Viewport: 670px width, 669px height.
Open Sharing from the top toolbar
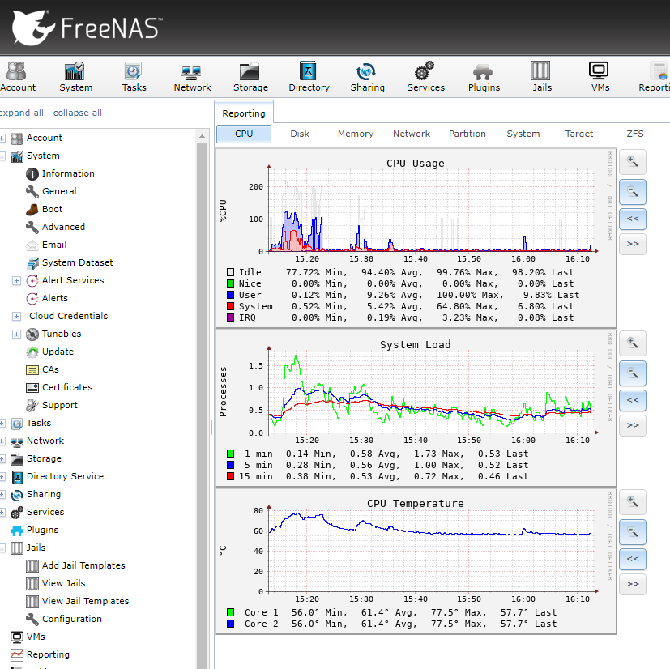tap(367, 77)
